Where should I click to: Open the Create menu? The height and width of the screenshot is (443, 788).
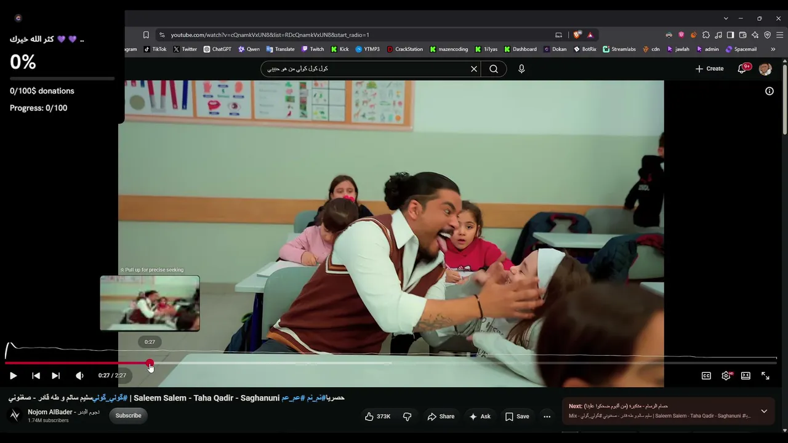point(709,69)
